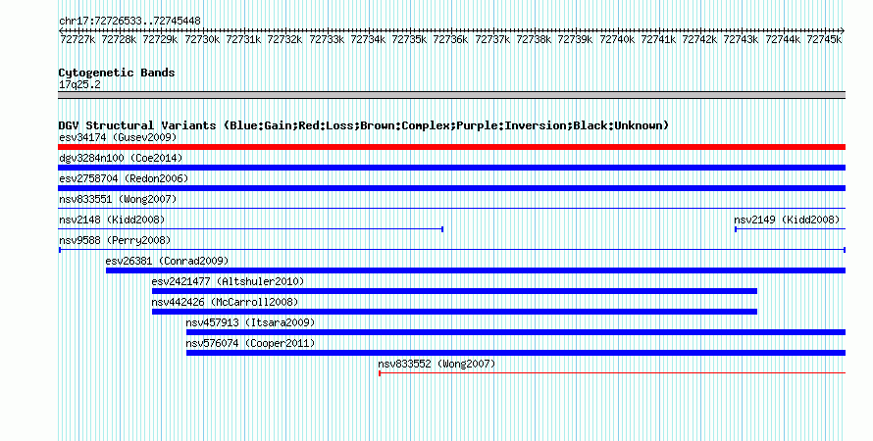Image resolution: width=873 pixels, height=441 pixels.
Task: Click the blue esv2758704 variant bar
Action: (451, 188)
